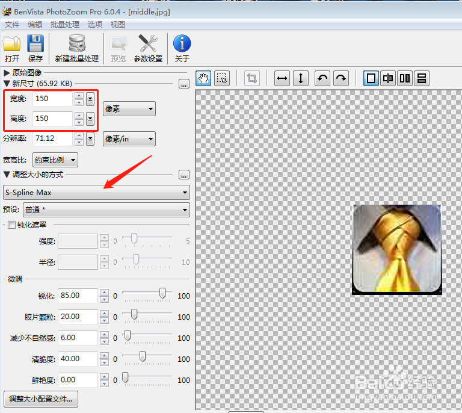Screen dimensions: 462x413
Task: Click the 清脆度 value field showing 40.00
Action: [78, 359]
